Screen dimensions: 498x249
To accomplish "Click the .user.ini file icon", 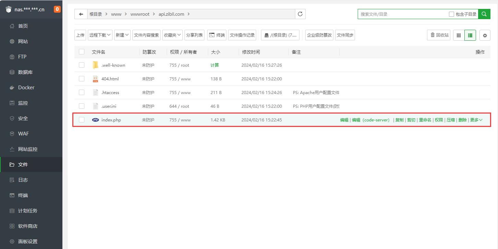I will 95,106.
